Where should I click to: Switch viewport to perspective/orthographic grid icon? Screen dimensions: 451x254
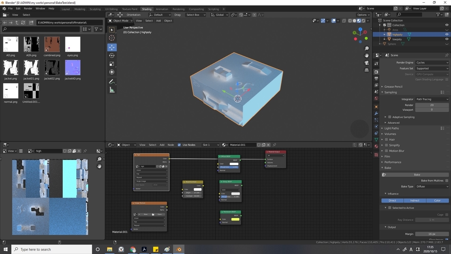(366, 70)
